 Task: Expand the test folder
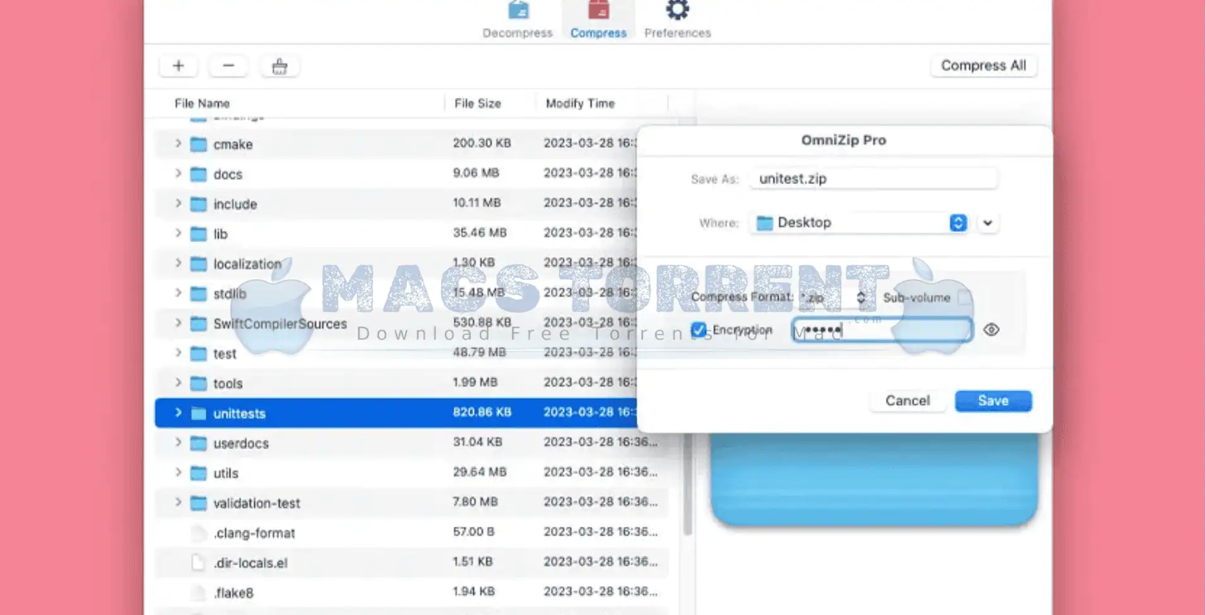(178, 353)
